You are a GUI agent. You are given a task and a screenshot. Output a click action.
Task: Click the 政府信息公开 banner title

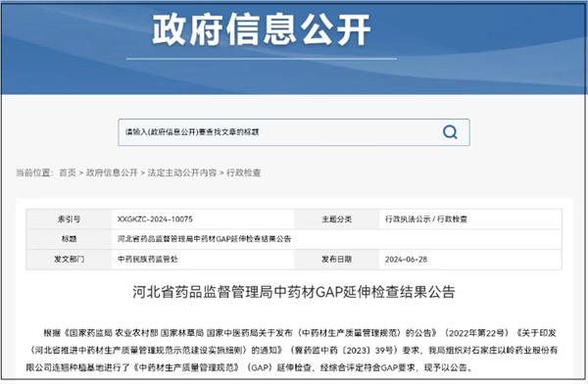tap(262, 30)
